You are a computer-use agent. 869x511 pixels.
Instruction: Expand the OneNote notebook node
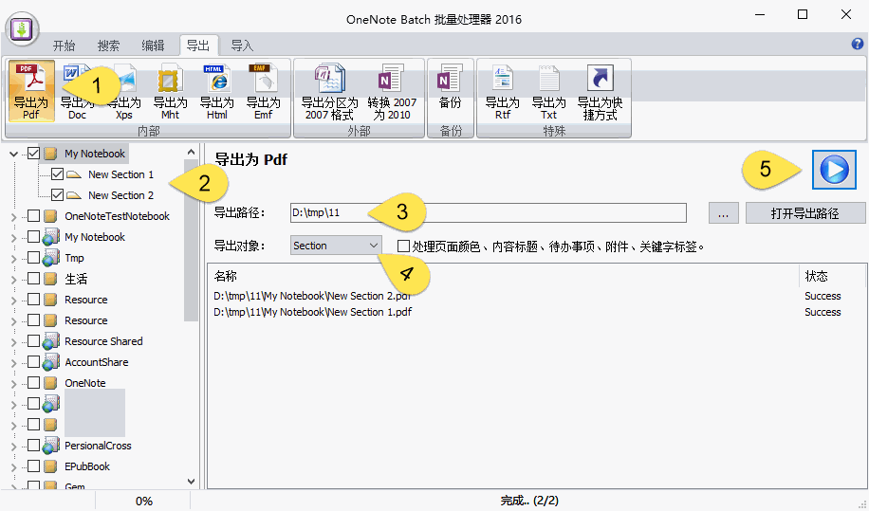point(14,384)
